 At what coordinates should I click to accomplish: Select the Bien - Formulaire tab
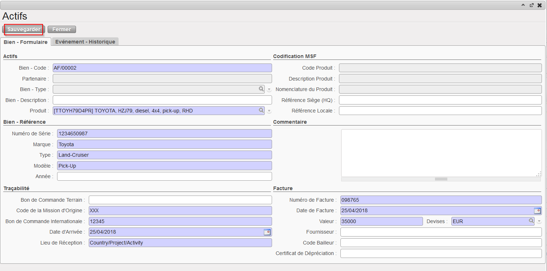click(x=25, y=42)
